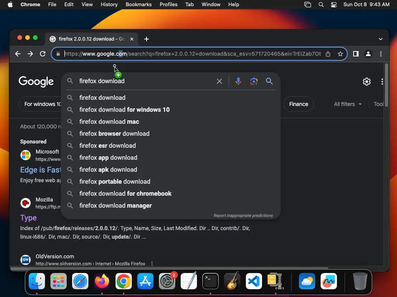Image resolution: width=397 pixels, height=297 pixels.
Task: Select the Finance filter chip
Action: (299, 104)
